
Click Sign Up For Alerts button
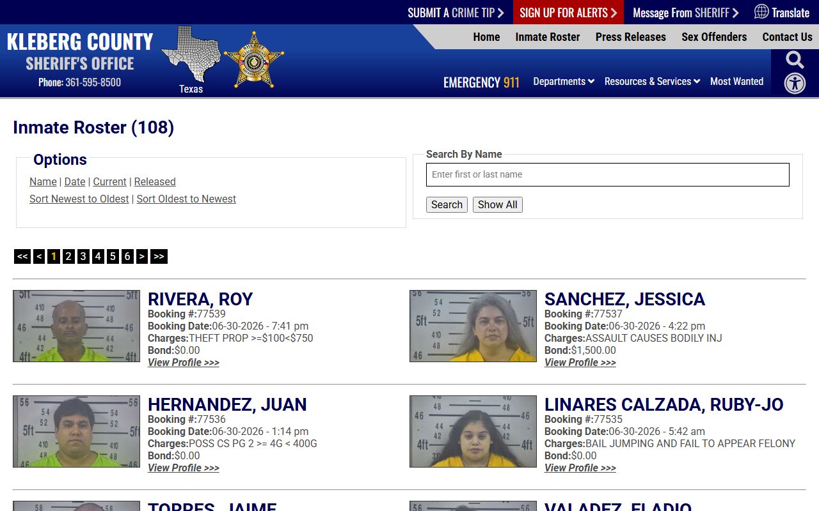click(x=568, y=12)
